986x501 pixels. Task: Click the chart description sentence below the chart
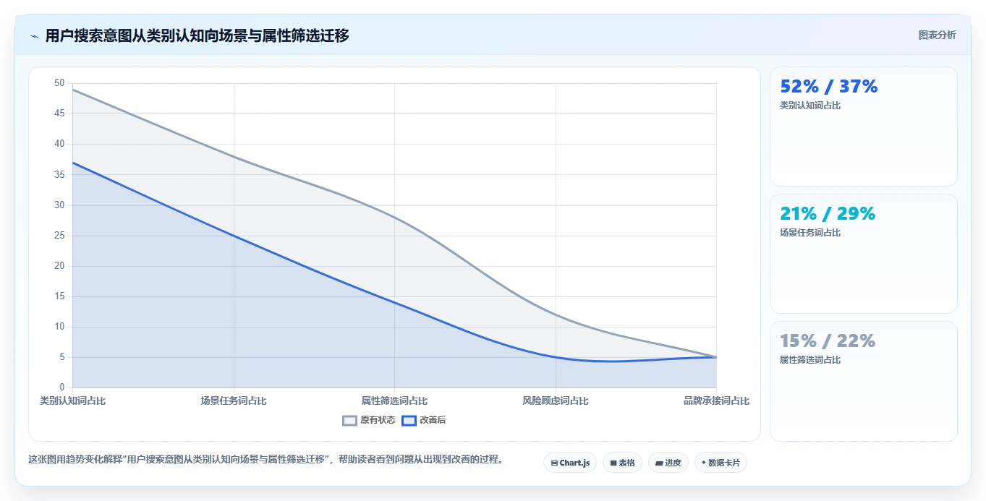(265, 459)
